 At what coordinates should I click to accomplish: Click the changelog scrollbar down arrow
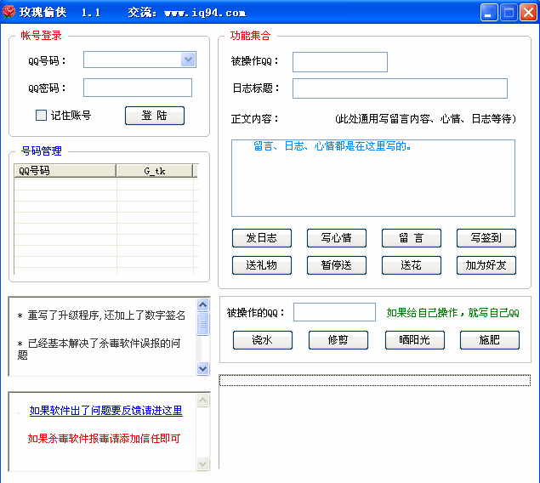202,368
